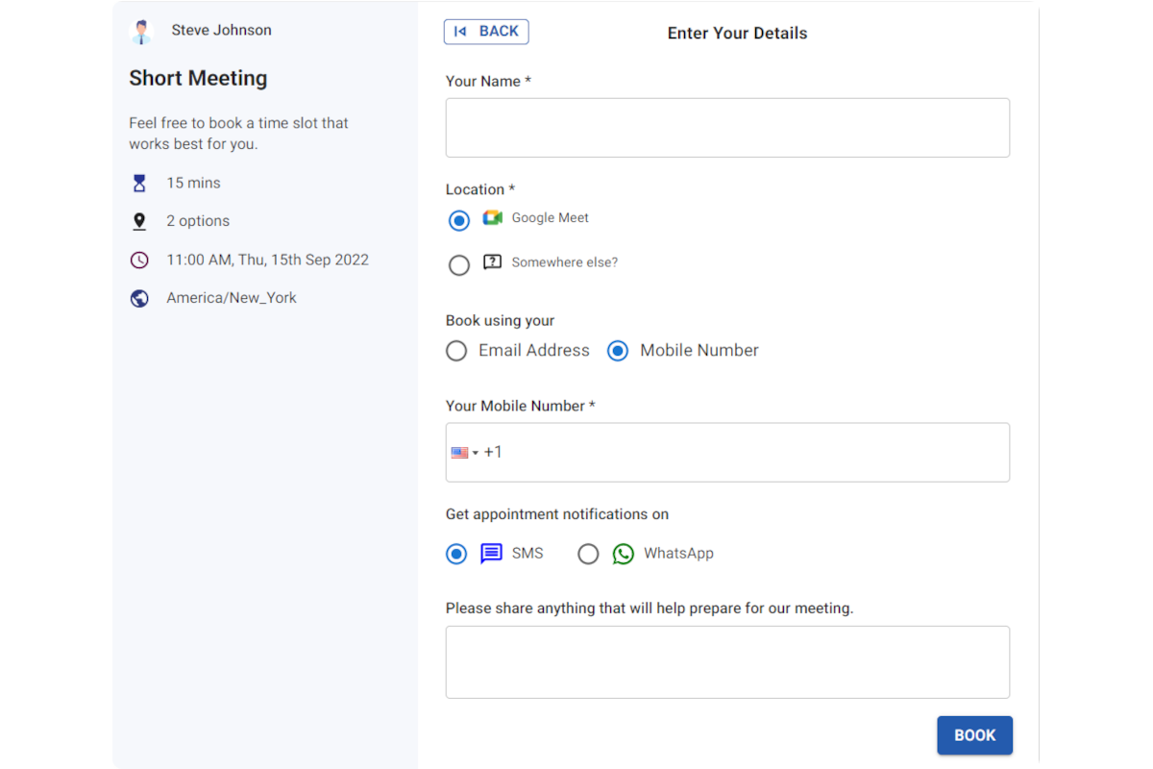Select SMS notifications radio button

point(456,554)
